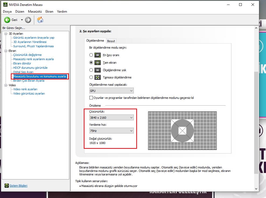
Task: Enable override scaling mode set by games checkbox
Action: point(91,98)
